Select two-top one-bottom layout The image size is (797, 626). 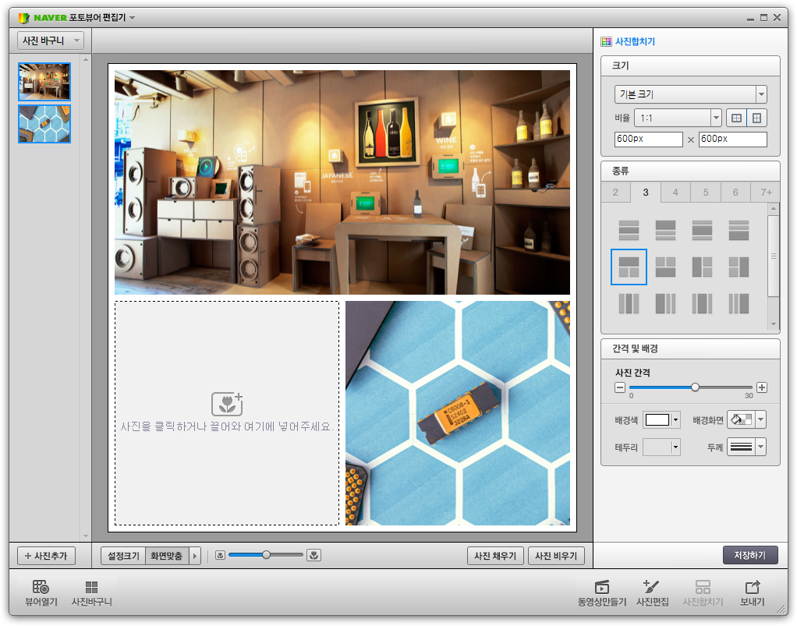click(x=665, y=267)
